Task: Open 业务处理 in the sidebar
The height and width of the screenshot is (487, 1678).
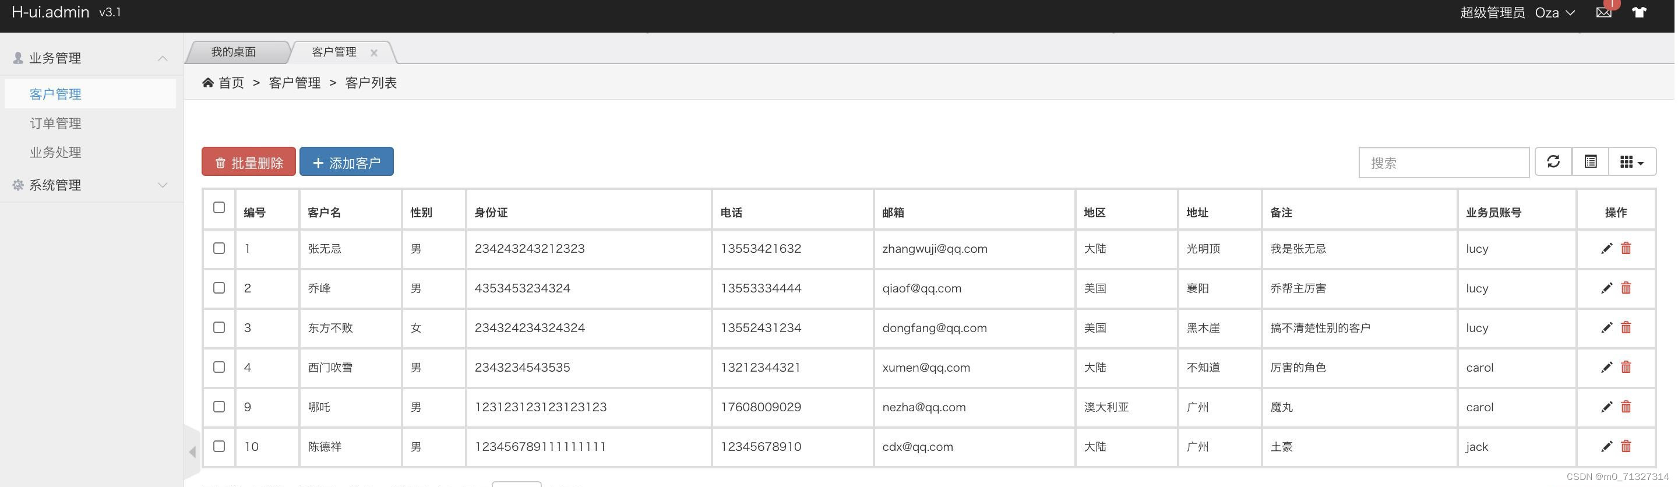Action: coord(56,153)
